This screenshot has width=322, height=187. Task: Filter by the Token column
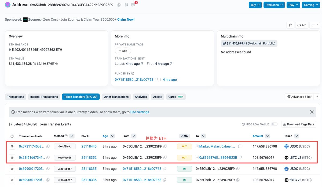coord(297,136)
